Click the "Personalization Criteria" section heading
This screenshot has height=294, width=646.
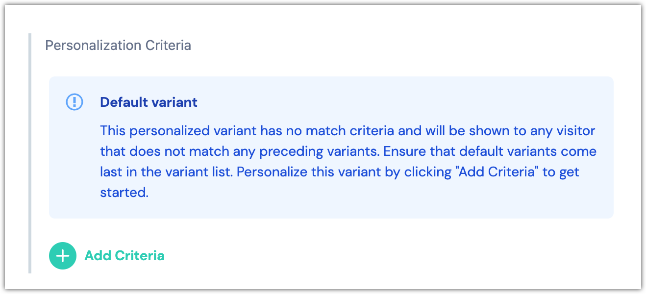pyautogui.click(x=118, y=46)
